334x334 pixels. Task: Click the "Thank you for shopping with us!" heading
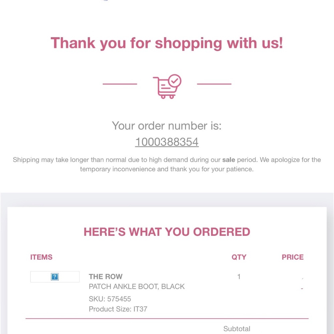[167, 43]
